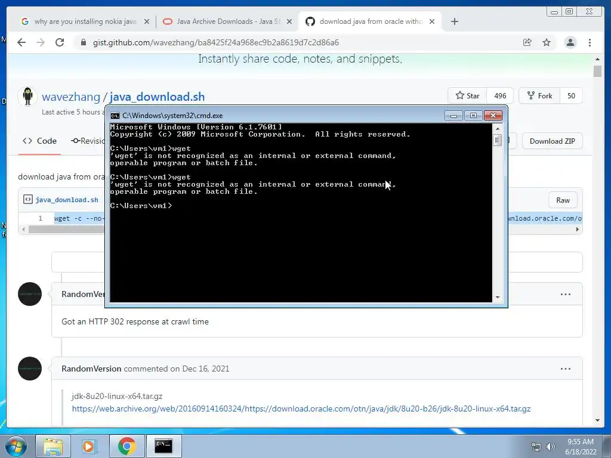Viewport: 611px width, 458px height.
Task: Click the network tray icon
Action: (536, 447)
